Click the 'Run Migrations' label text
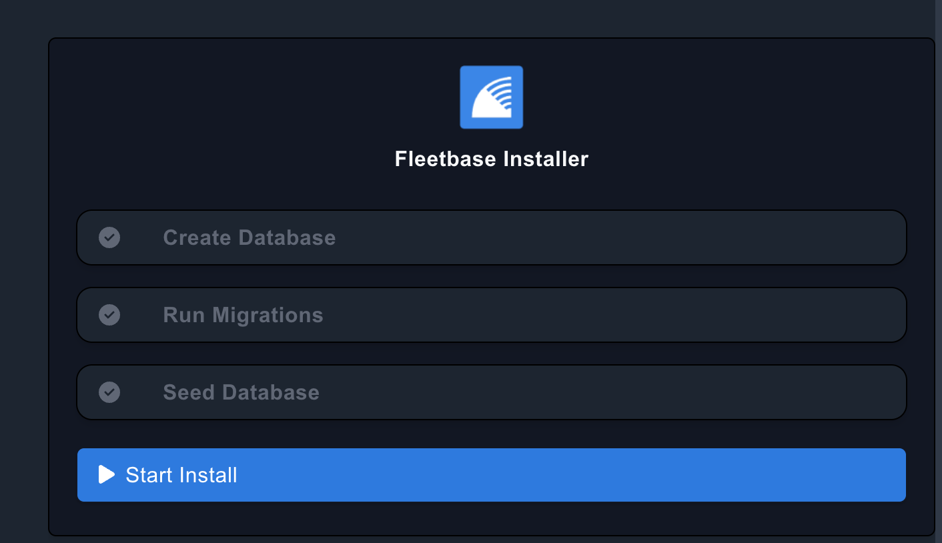Image resolution: width=942 pixels, height=543 pixels. tap(243, 315)
